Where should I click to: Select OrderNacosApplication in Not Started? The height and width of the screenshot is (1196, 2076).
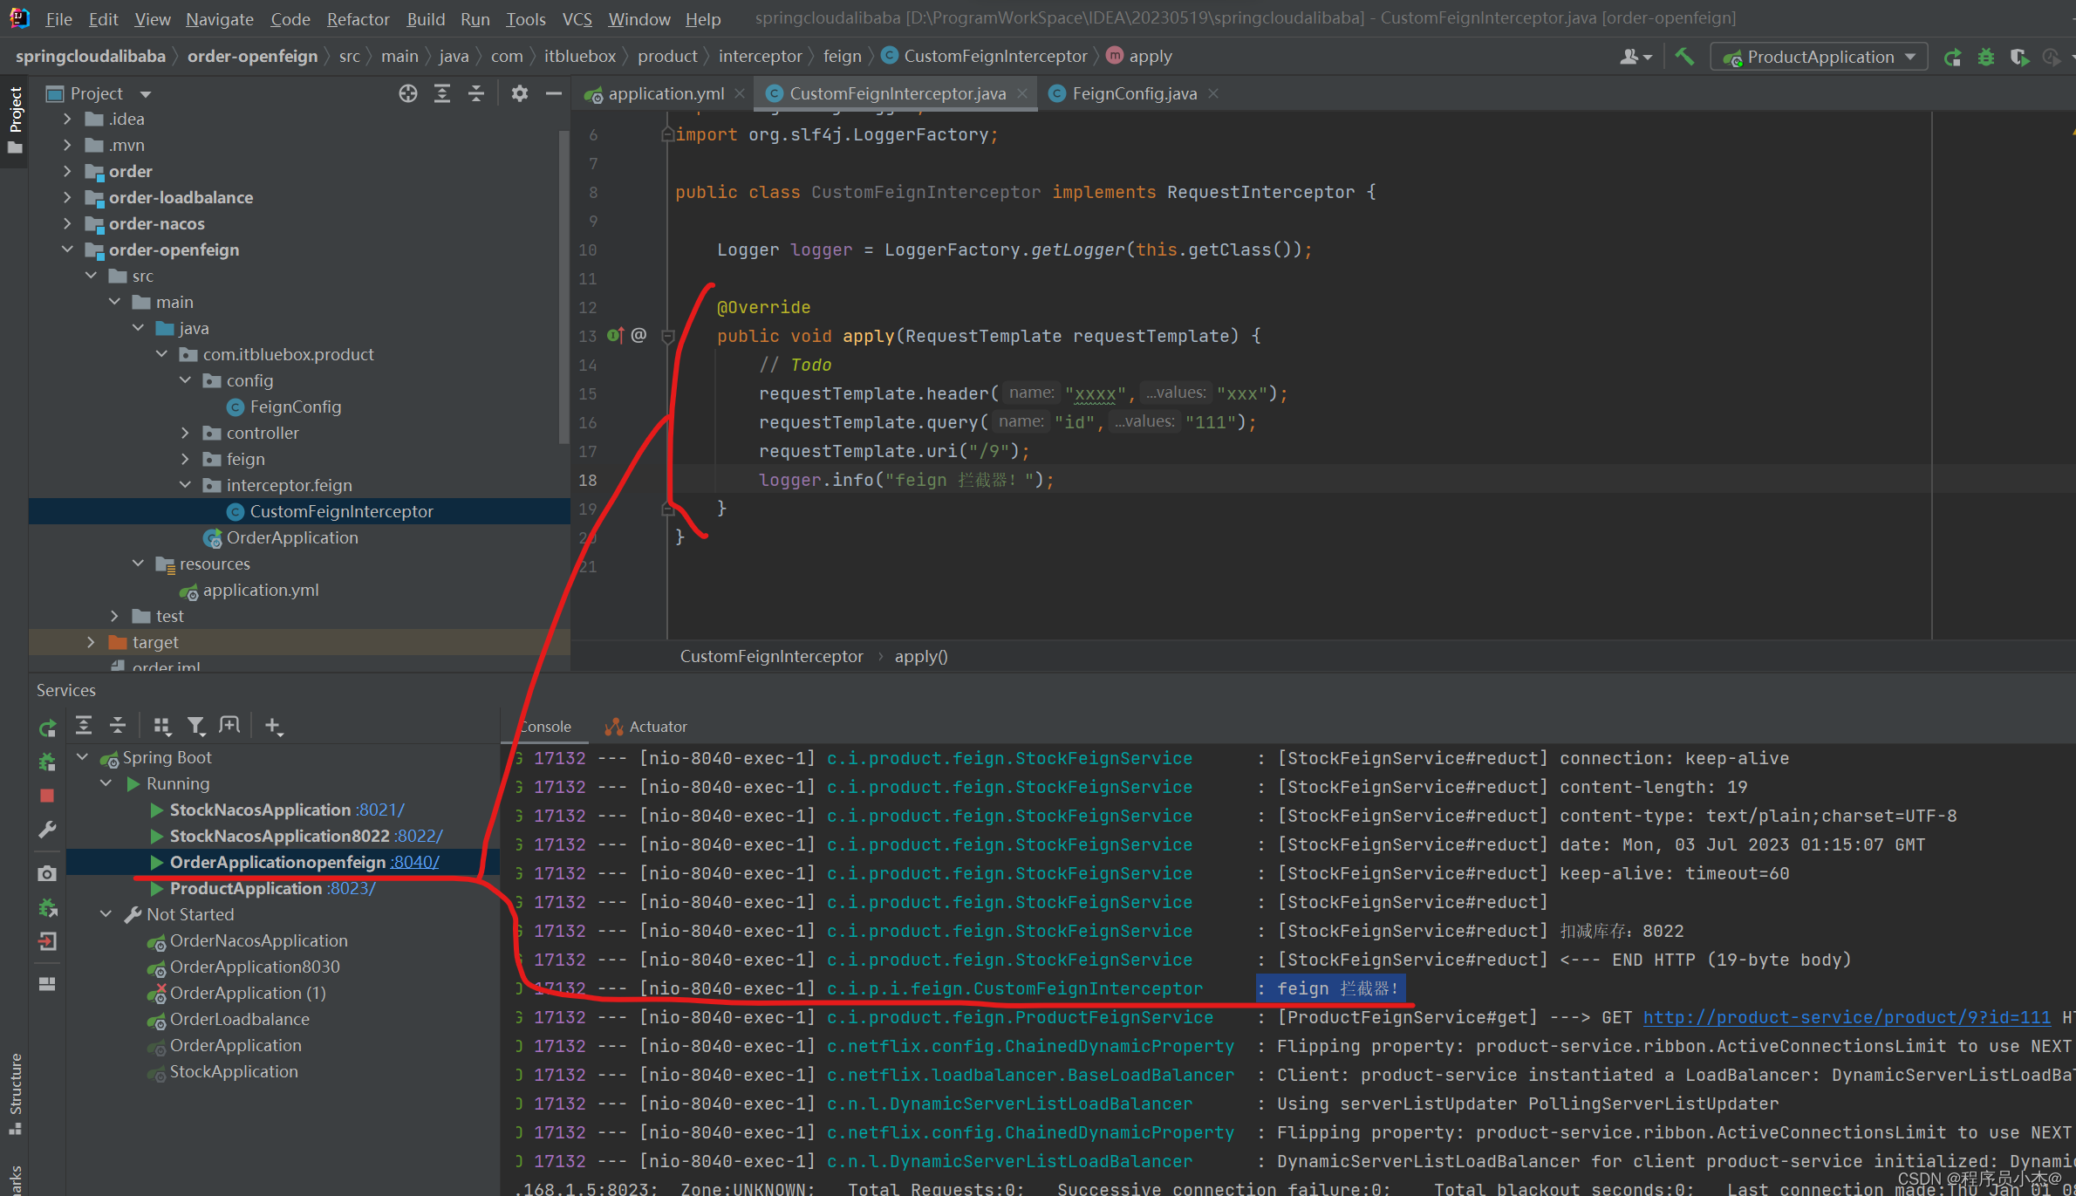(258, 940)
